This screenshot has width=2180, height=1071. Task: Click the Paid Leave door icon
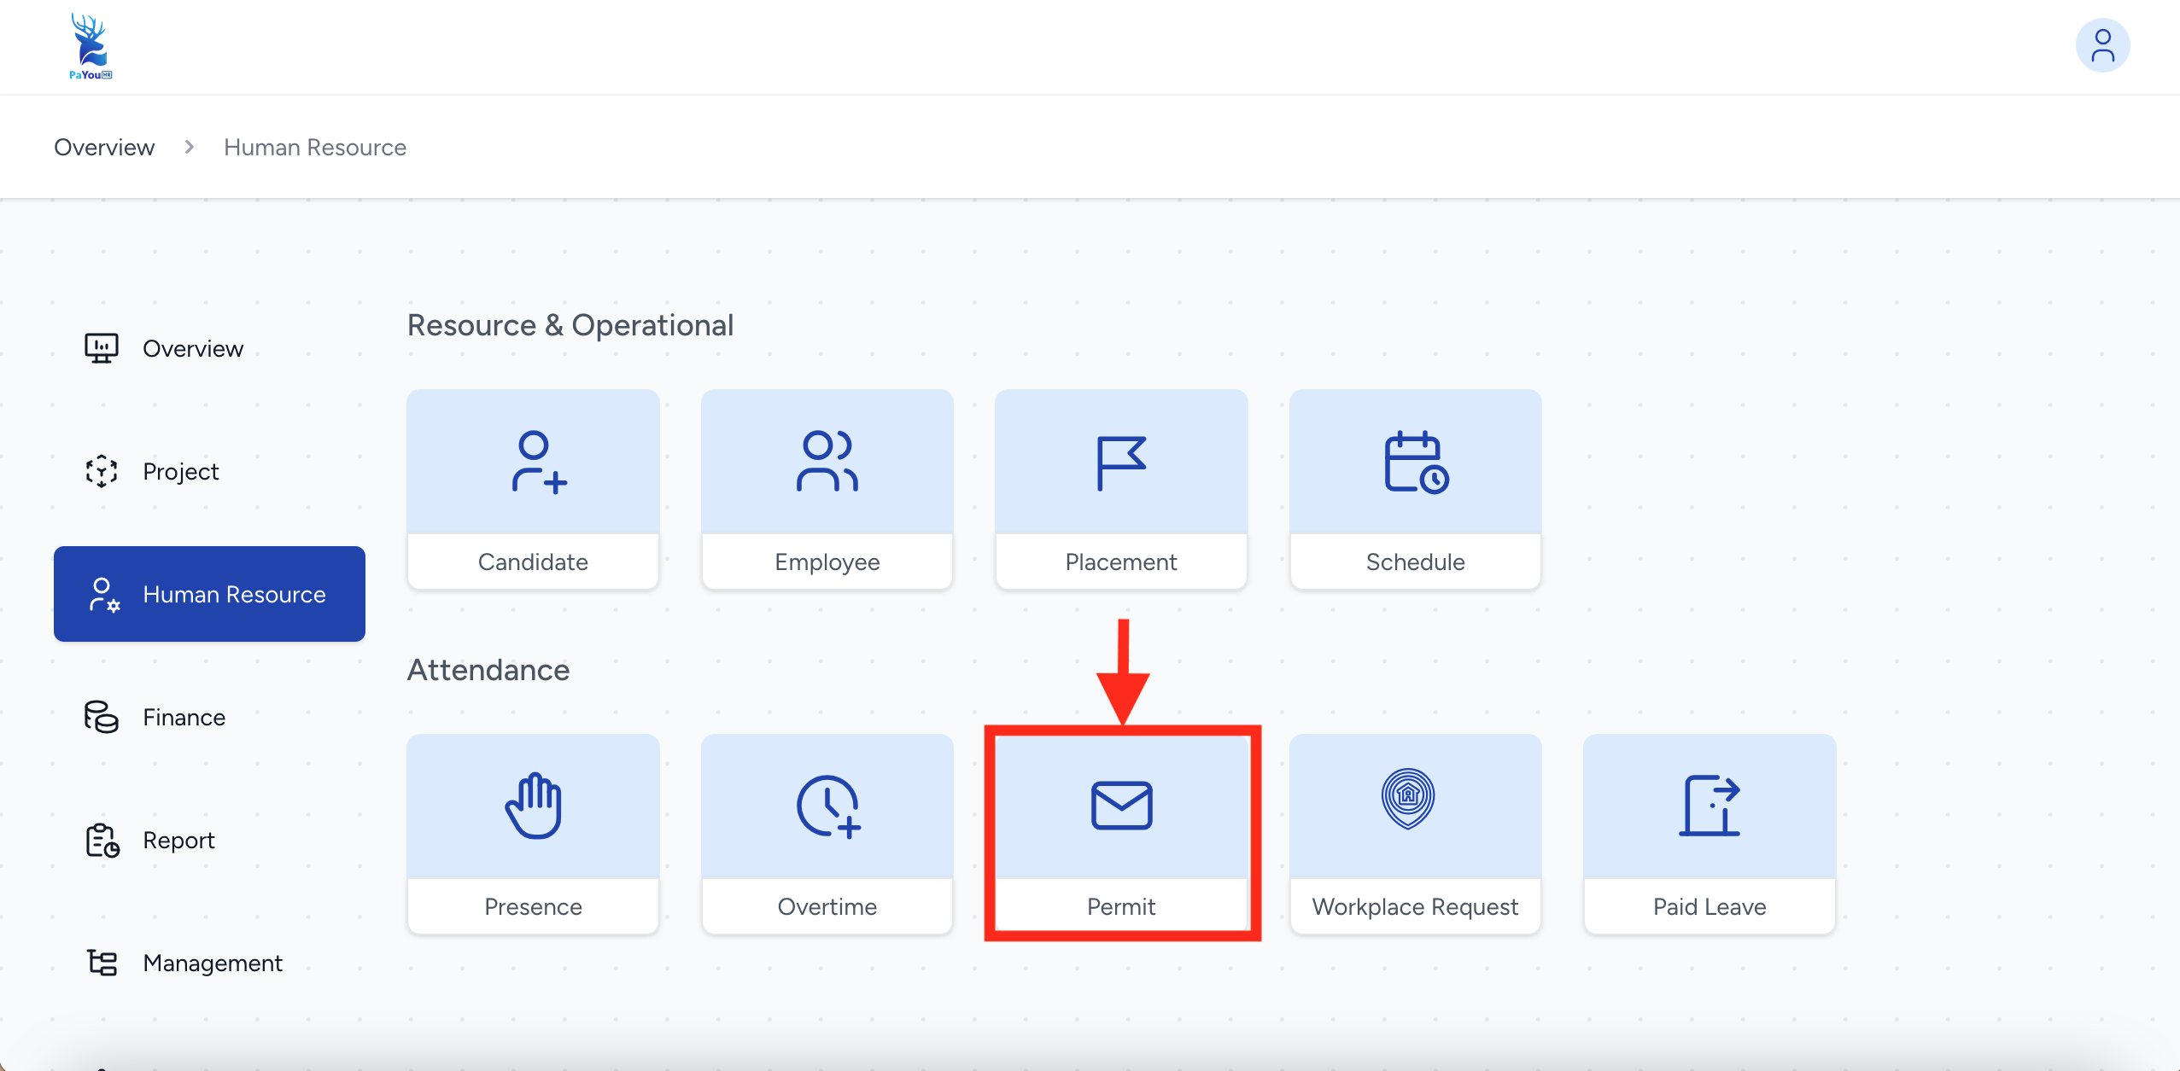click(x=1709, y=806)
